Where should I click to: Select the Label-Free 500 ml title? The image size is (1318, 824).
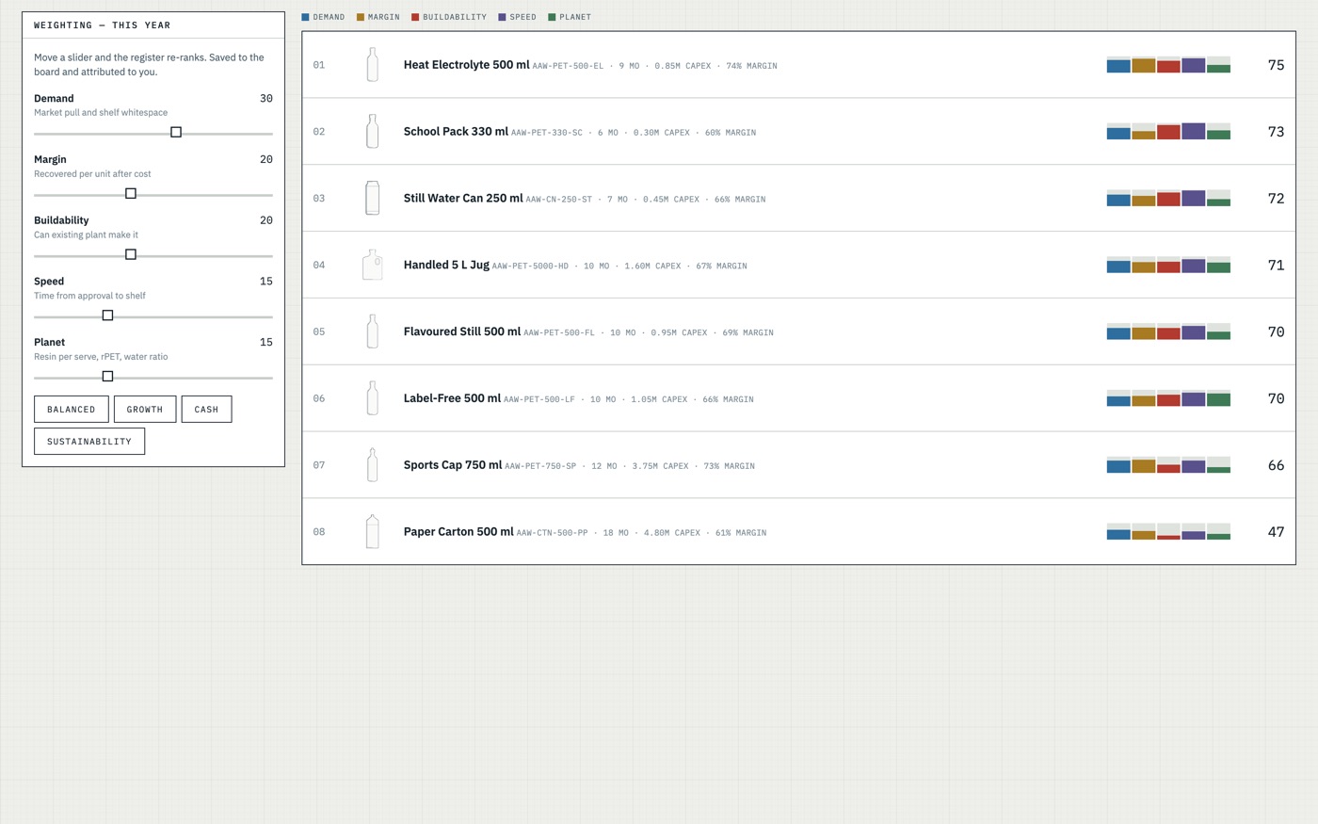[452, 398]
